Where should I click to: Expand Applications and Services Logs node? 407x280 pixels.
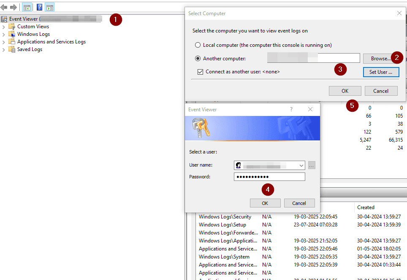4,42
